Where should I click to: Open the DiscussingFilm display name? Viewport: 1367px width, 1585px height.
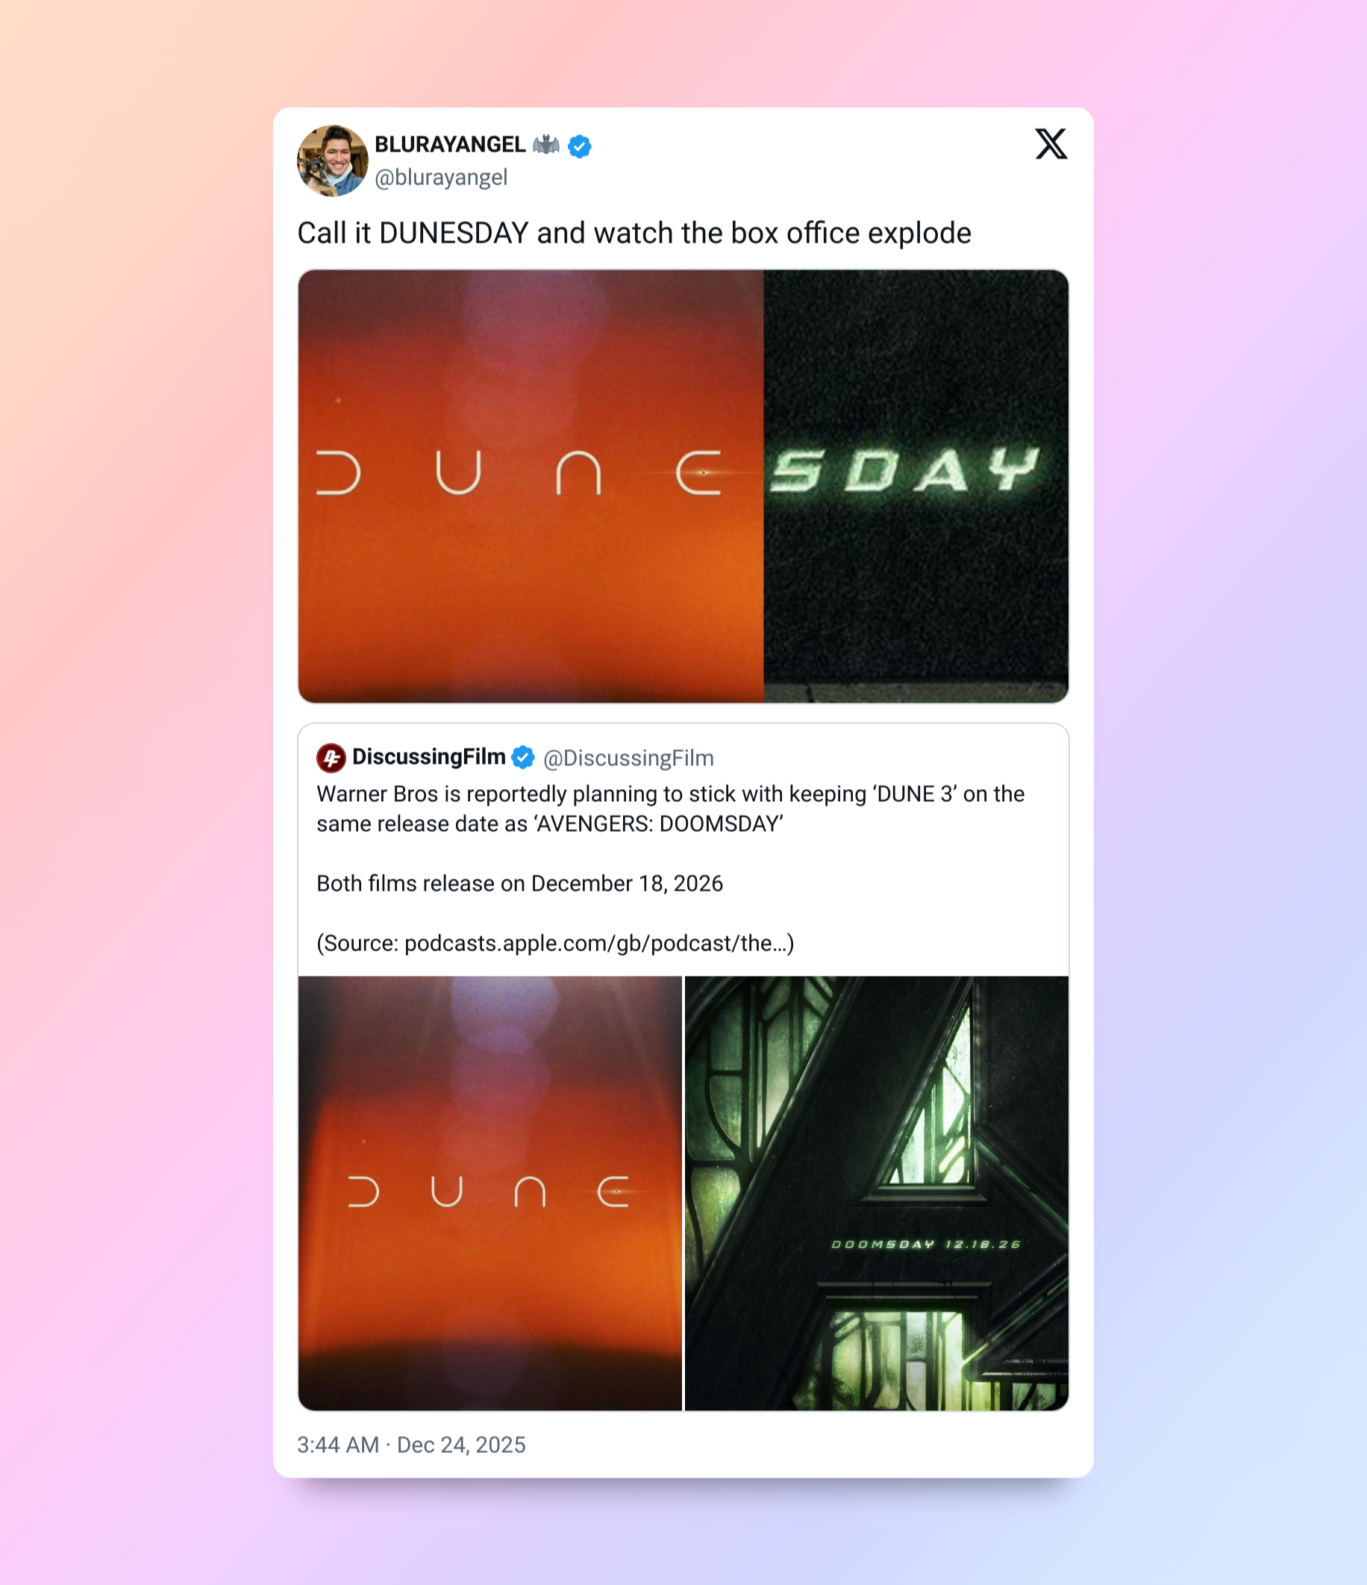[x=429, y=756]
